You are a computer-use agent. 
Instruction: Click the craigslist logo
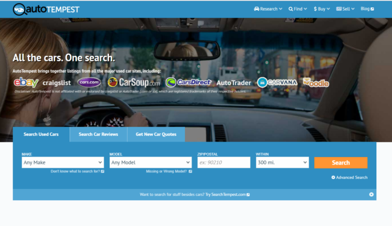click(57, 83)
